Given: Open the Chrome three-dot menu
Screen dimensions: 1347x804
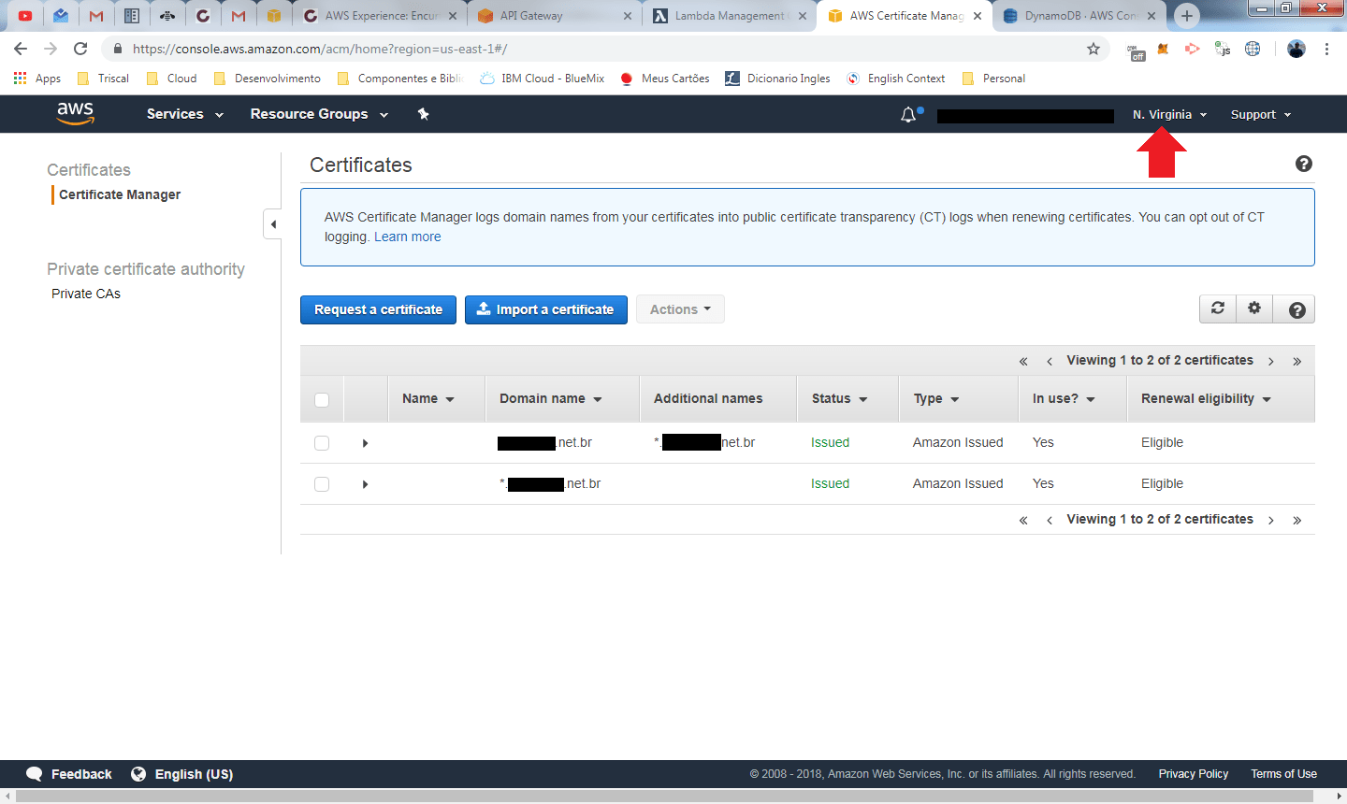Looking at the screenshot, I should 1326,49.
